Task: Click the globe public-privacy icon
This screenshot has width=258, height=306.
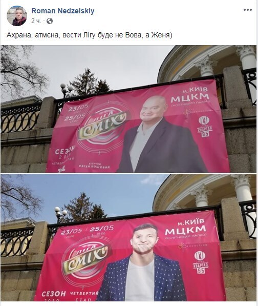Action: point(50,21)
